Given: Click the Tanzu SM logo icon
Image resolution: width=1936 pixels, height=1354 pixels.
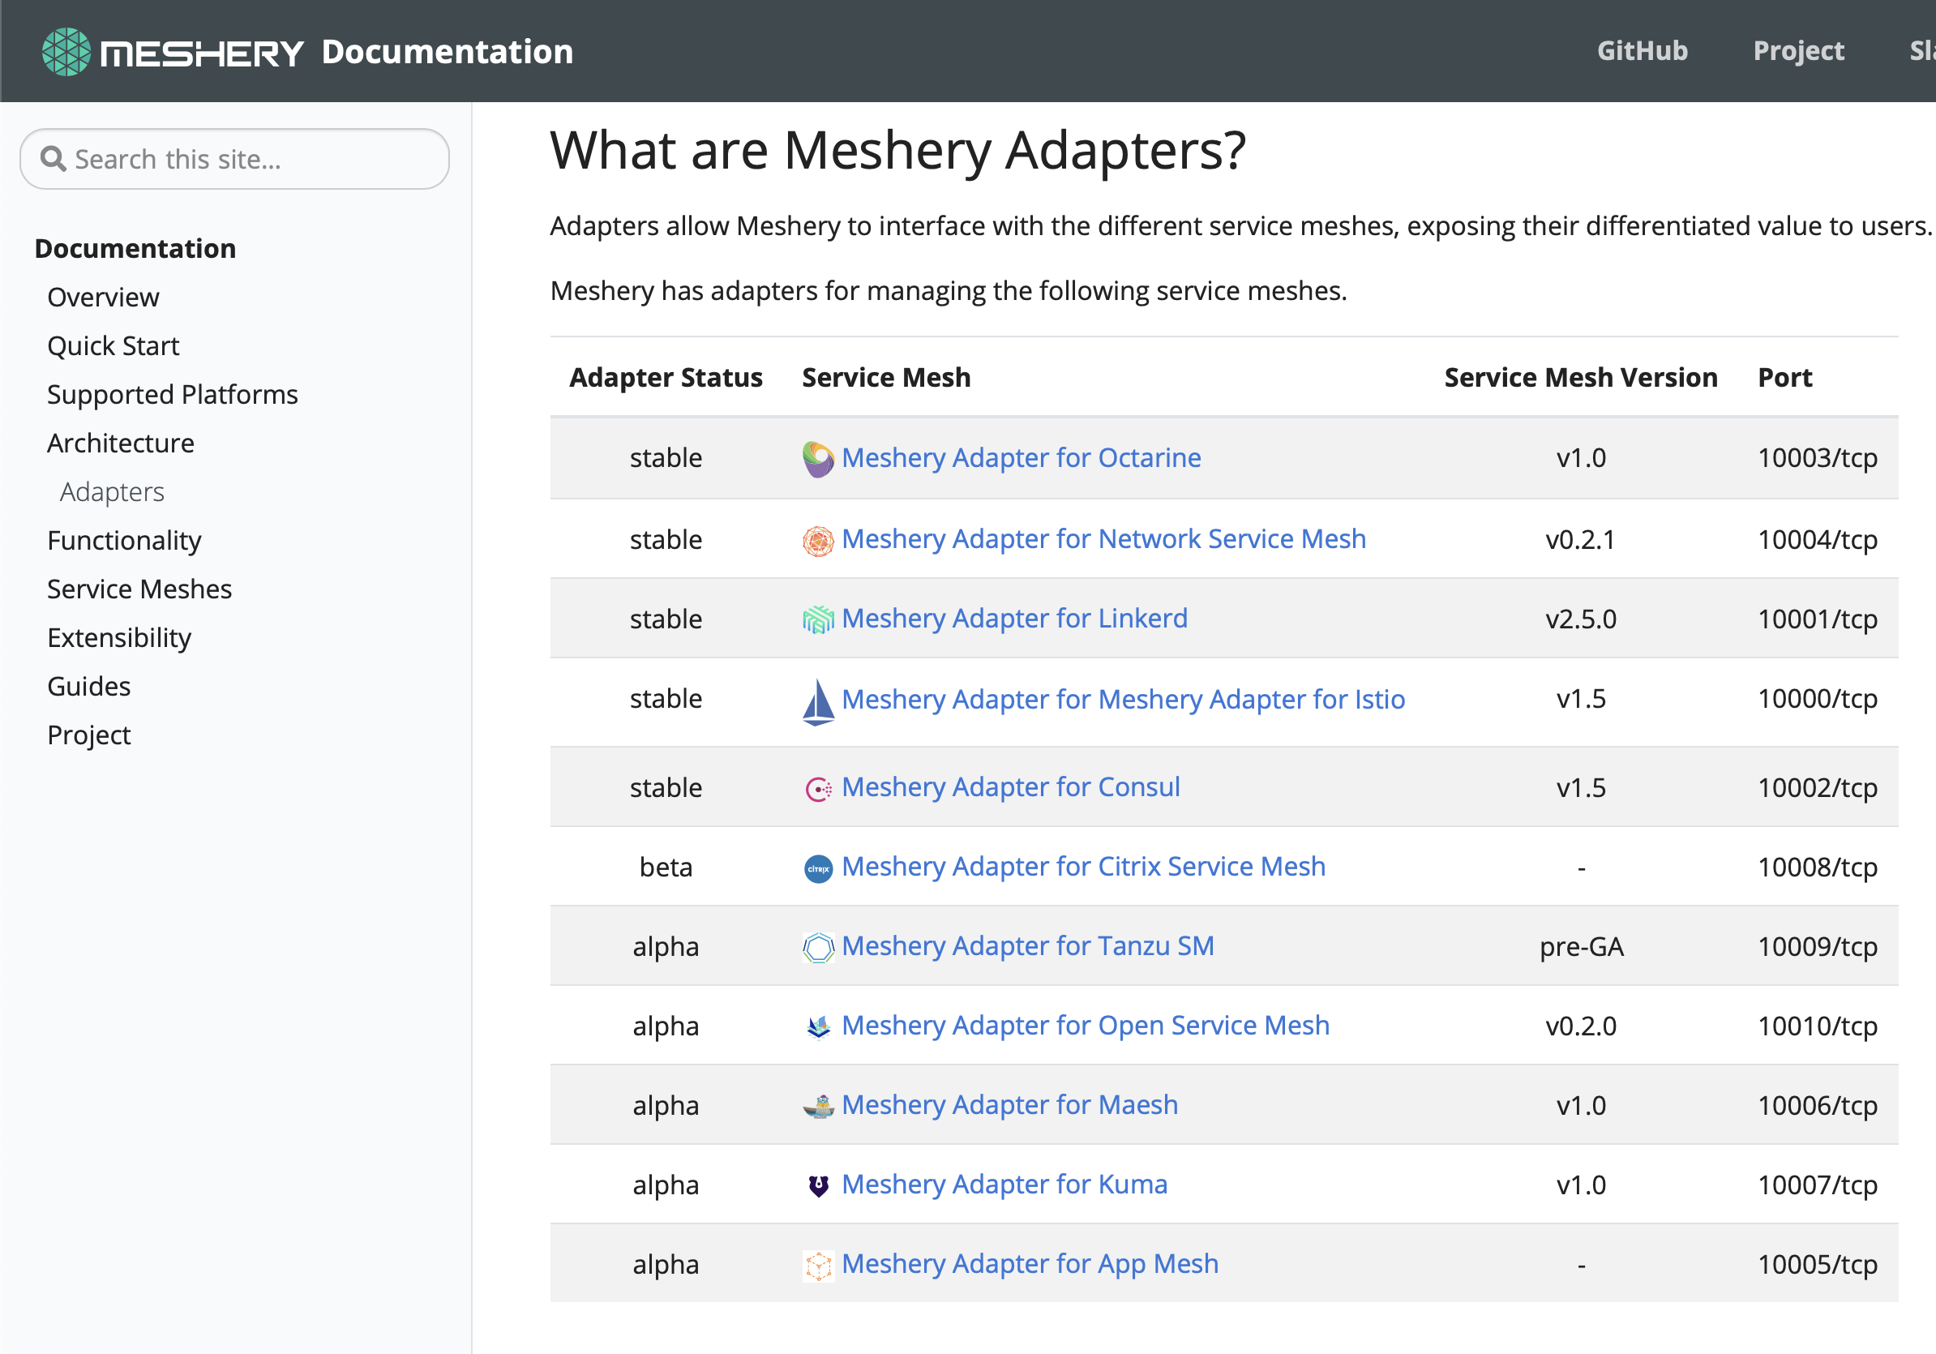Looking at the screenshot, I should [x=818, y=948].
